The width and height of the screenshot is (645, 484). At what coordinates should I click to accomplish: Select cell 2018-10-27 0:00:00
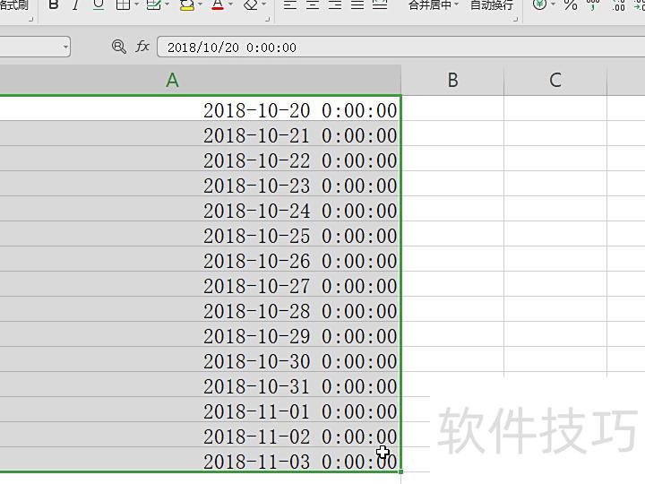(201, 284)
